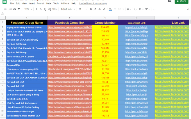Open the View menu
Image resolution: width=191 pixels, height=119 pixels.
pyautogui.click(x=24, y=3)
